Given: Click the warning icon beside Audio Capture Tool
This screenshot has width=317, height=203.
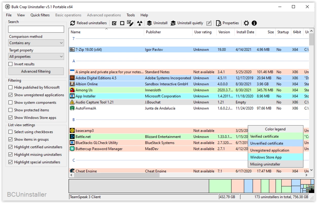Looking at the screenshot, I should coord(72,102).
